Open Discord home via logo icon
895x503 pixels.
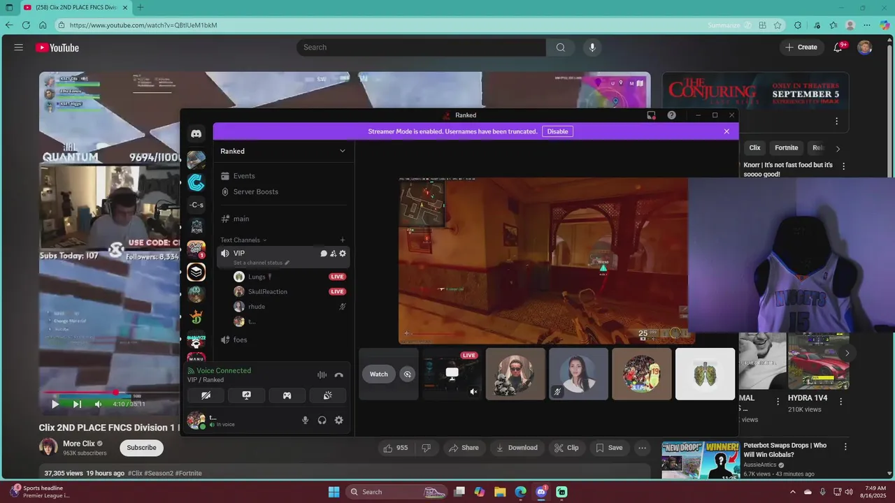(x=196, y=133)
